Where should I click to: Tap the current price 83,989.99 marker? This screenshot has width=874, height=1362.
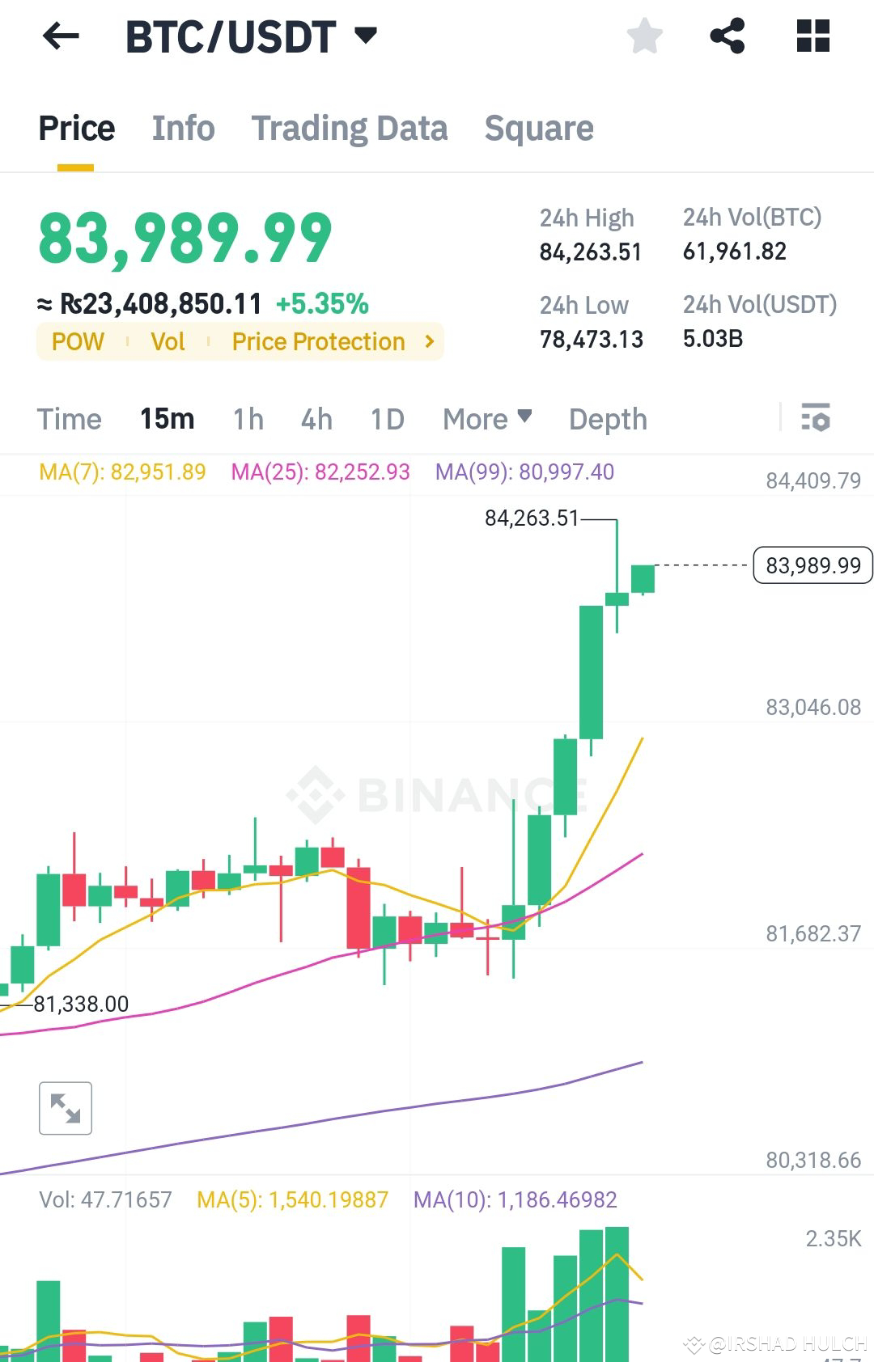coord(812,565)
